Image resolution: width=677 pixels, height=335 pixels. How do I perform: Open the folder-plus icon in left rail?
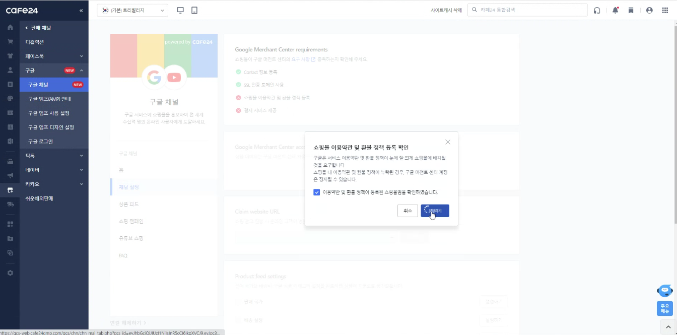10,238
